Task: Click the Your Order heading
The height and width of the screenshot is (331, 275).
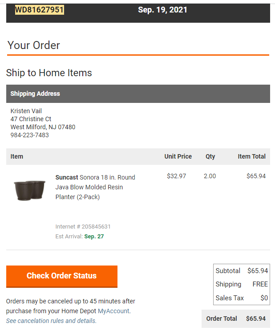Action: [34, 45]
